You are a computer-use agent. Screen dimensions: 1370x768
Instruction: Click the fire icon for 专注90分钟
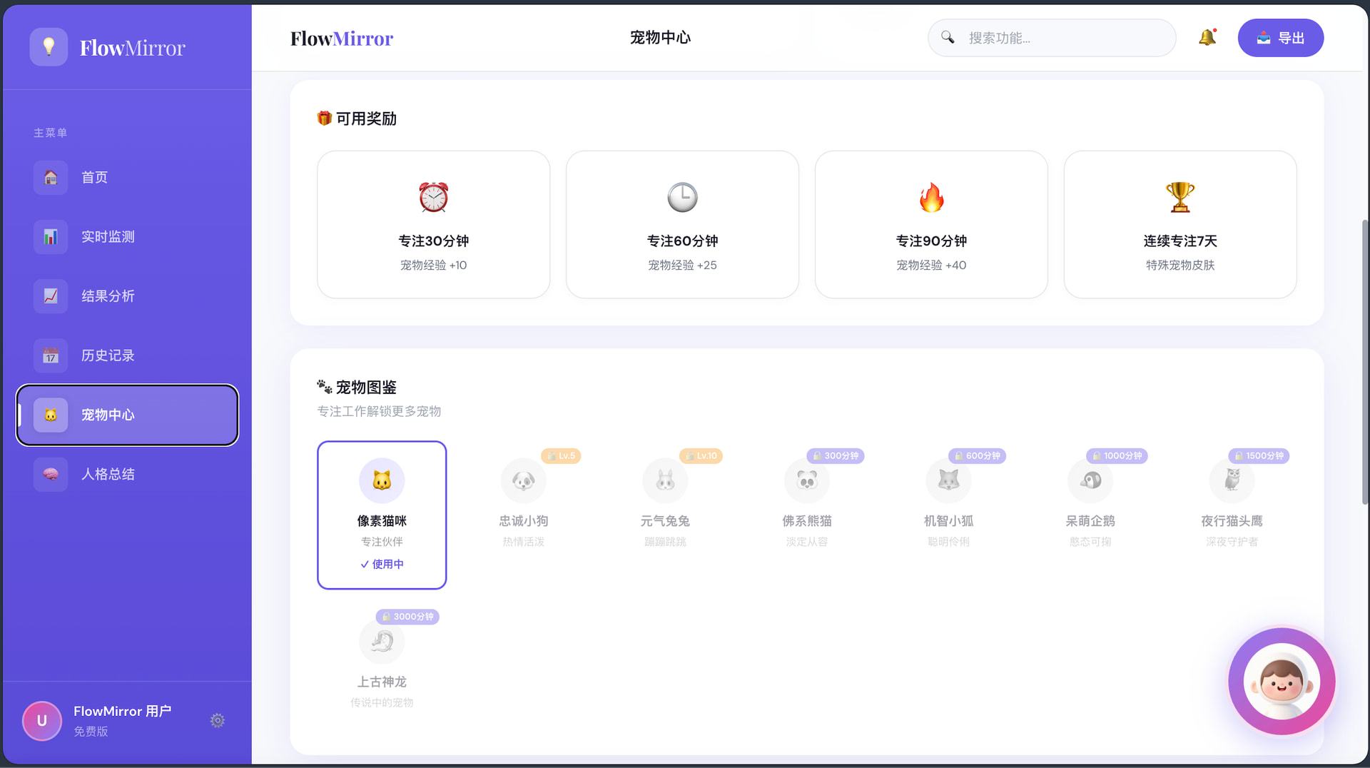931,198
